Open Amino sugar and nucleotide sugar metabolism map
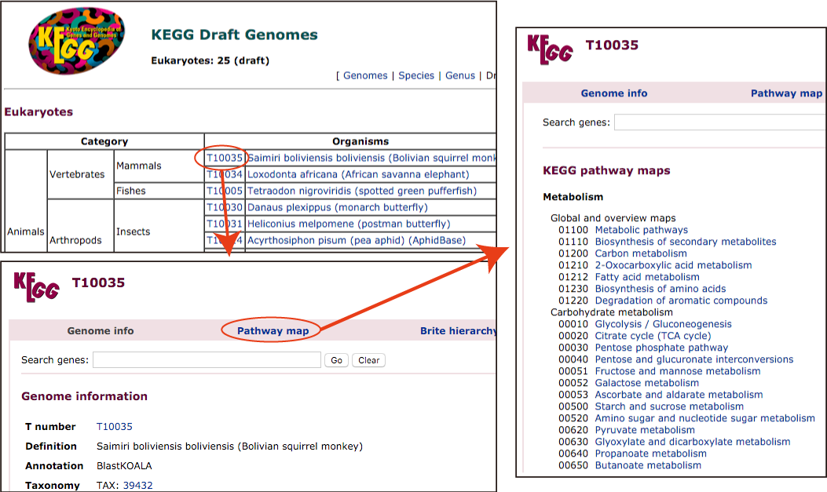 704,418
